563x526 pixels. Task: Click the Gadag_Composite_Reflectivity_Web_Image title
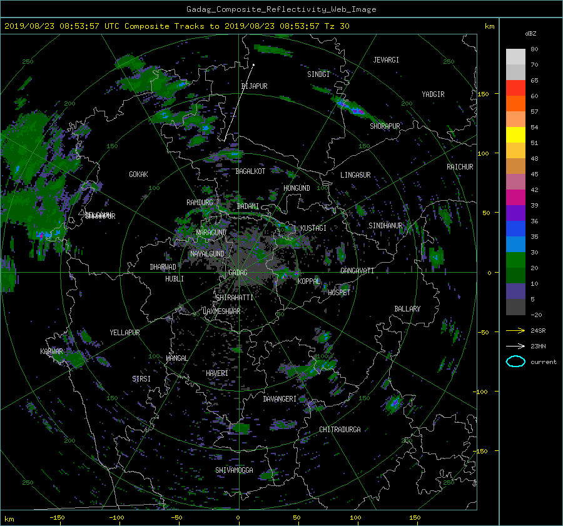281,9
